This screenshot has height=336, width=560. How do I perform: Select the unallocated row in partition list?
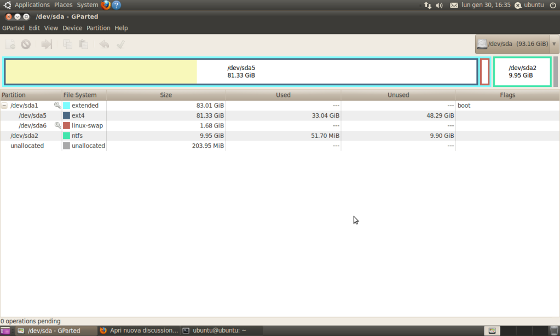pyautogui.click(x=280, y=146)
